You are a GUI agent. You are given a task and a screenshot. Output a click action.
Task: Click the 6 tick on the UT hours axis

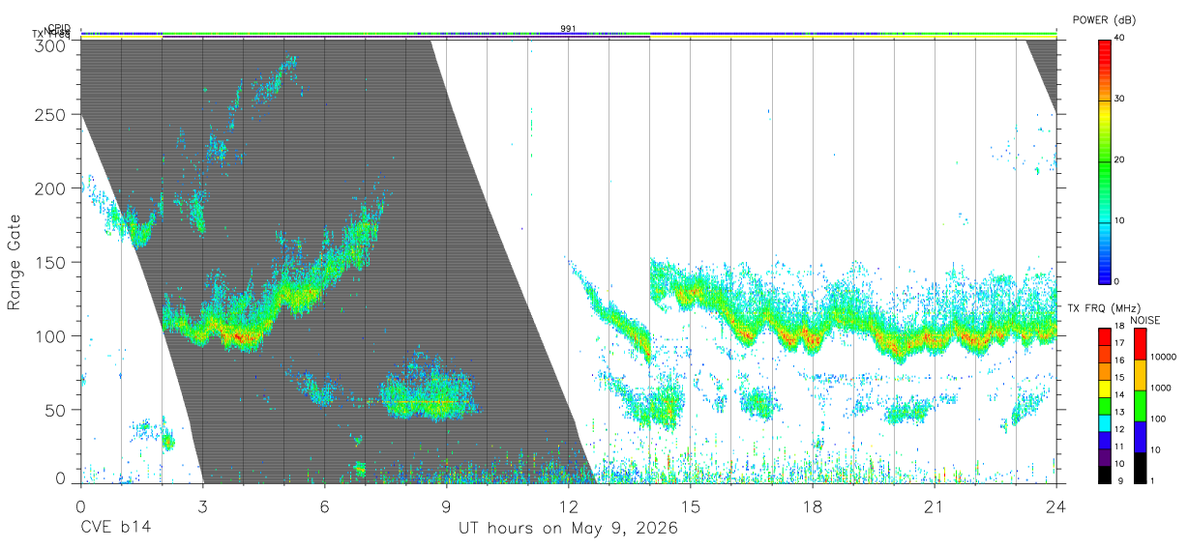point(324,506)
